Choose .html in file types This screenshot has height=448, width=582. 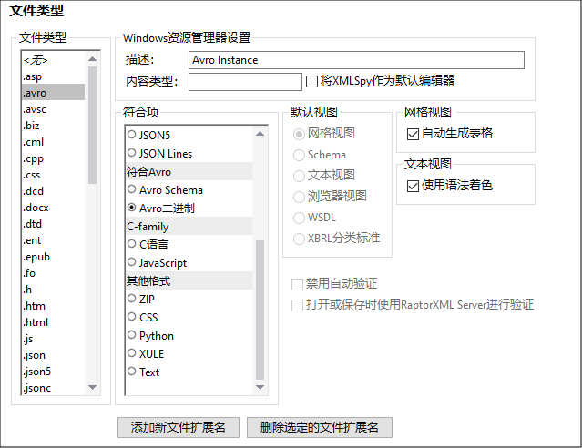pos(53,322)
